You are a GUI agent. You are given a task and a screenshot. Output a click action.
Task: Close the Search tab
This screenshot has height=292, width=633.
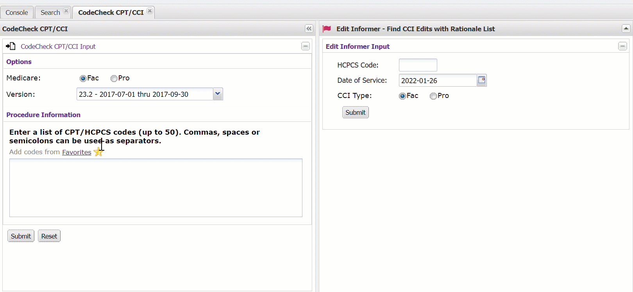(x=66, y=11)
